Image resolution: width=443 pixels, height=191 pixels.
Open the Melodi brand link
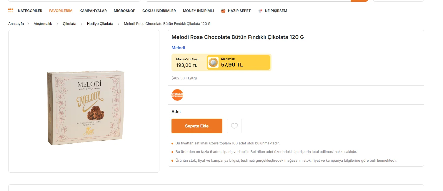[x=178, y=48]
